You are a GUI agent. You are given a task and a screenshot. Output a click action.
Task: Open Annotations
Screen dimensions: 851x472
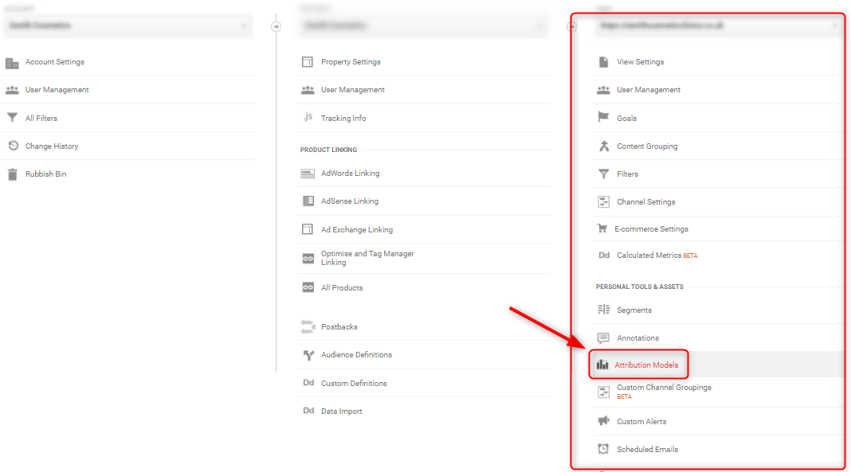click(x=637, y=338)
